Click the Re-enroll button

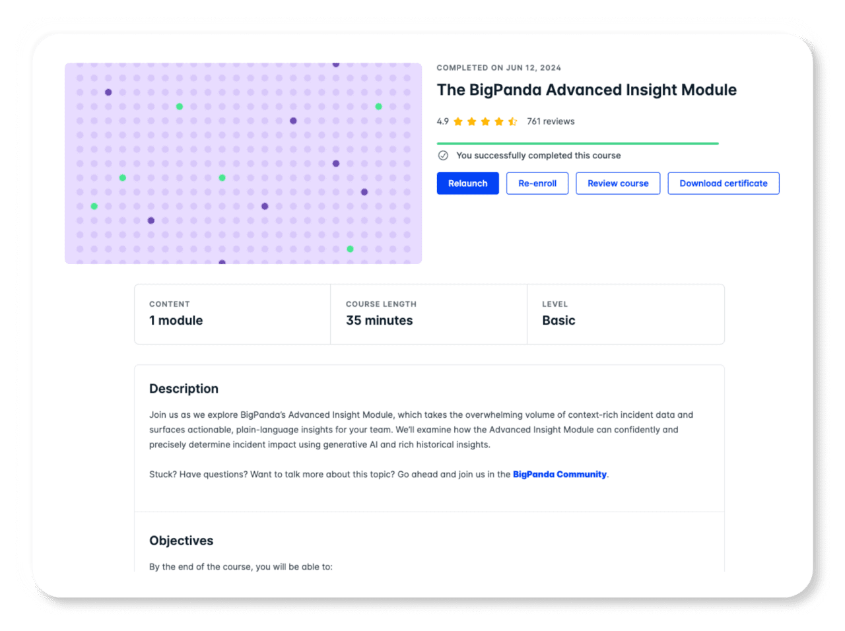[537, 183]
